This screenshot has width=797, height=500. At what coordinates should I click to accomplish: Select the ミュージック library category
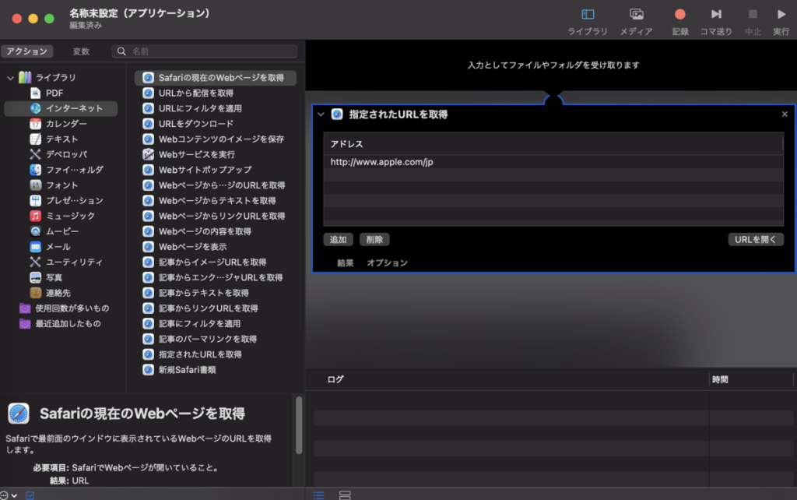[x=69, y=216]
